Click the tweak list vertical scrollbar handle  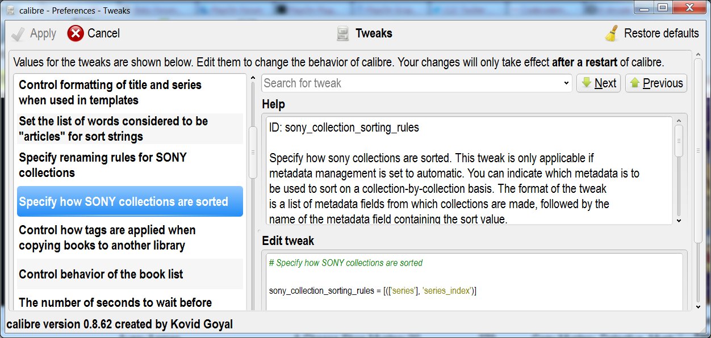pyautogui.click(x=253, y=152)
